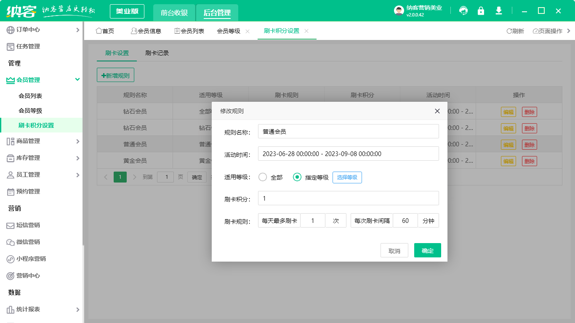
Task: Open 库存管理 in the sidebar
Action: click(x=25, y=159)
